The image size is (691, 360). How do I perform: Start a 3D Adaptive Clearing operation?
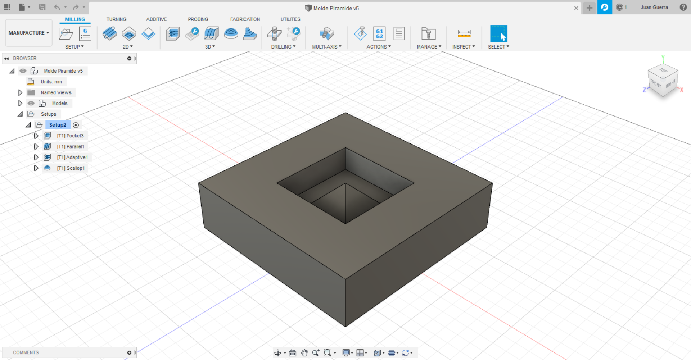coord(173,34)
